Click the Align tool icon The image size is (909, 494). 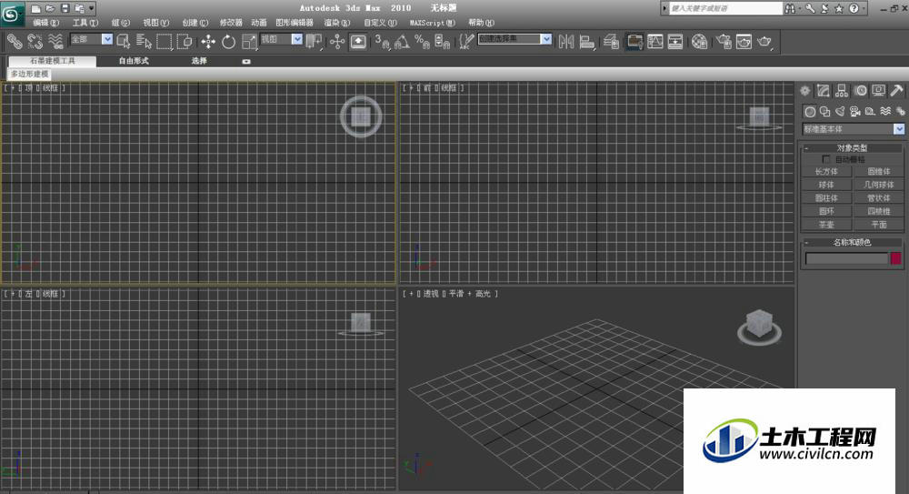[x=586, y=41]
